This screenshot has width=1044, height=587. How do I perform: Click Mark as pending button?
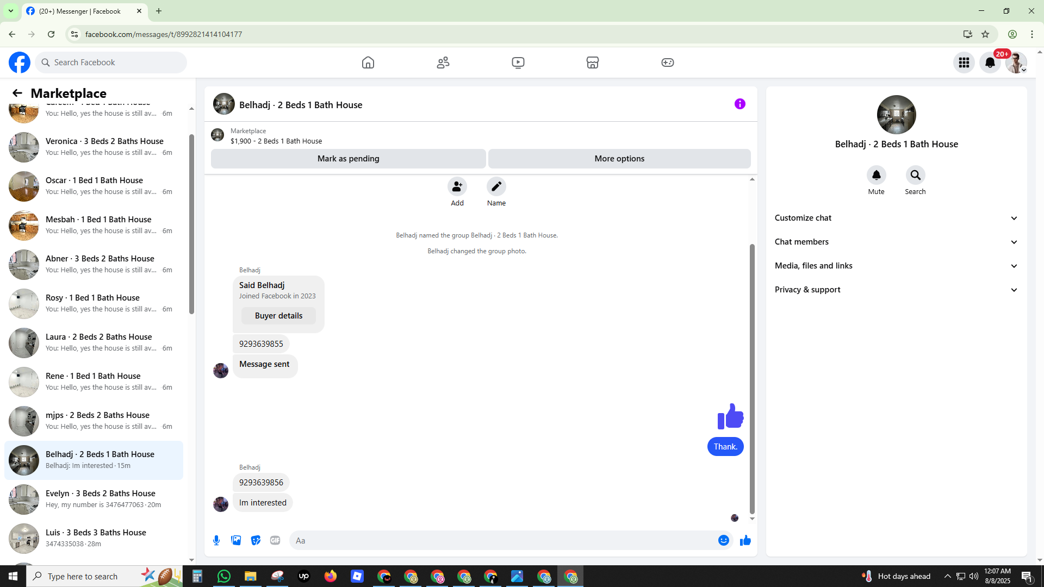point(348,159)
